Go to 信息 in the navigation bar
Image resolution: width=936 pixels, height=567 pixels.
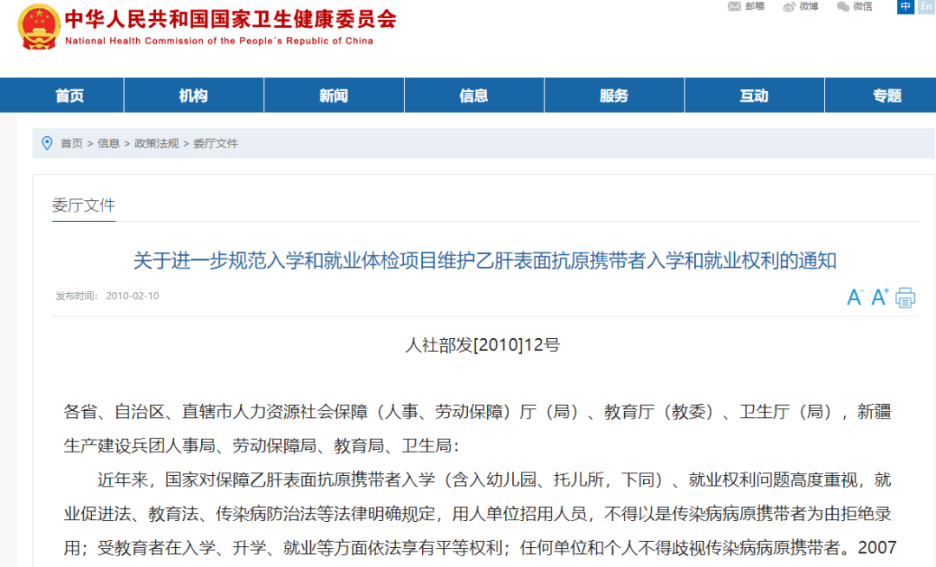474,95
